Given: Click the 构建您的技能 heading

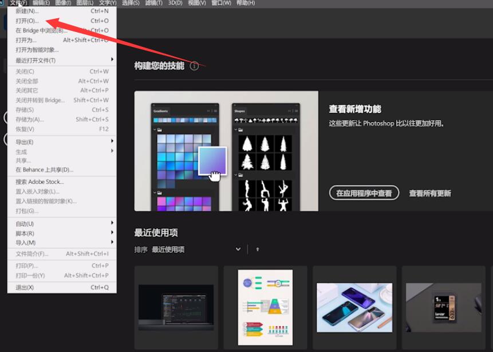Looking at the screenshot, I should (x=159, y=66).
